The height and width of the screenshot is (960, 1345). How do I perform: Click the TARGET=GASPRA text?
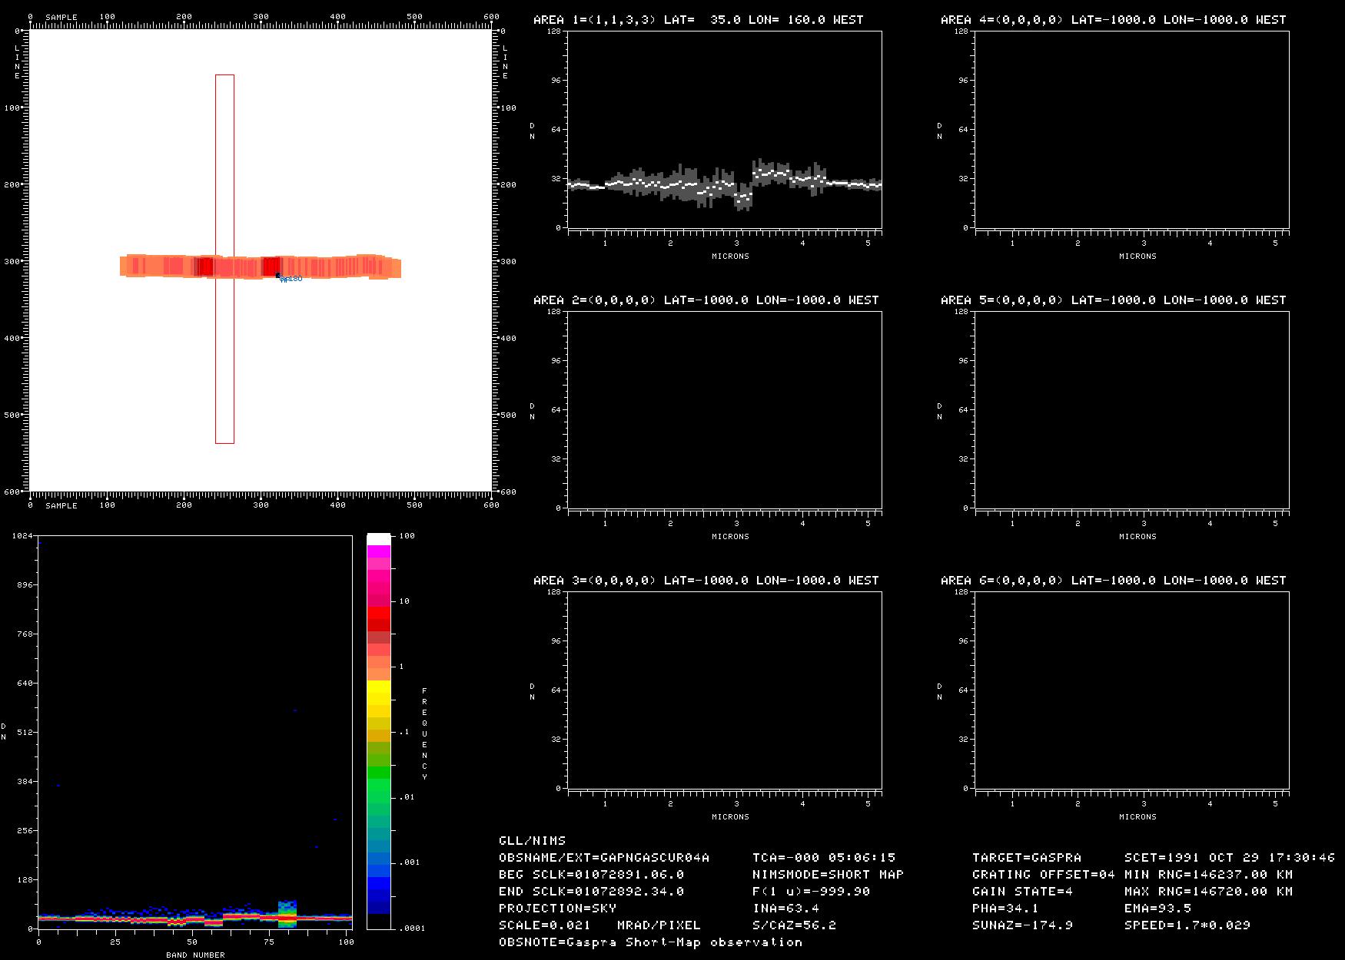pos(1026,857)
